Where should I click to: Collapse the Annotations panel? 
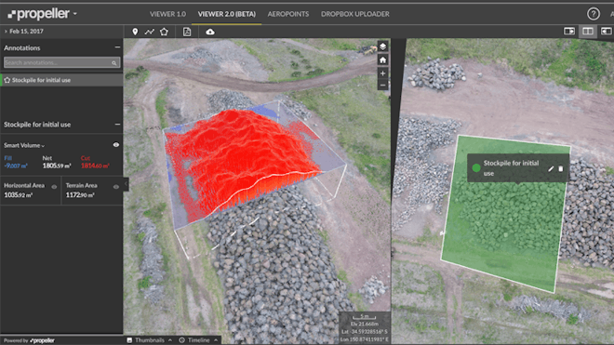117,47
